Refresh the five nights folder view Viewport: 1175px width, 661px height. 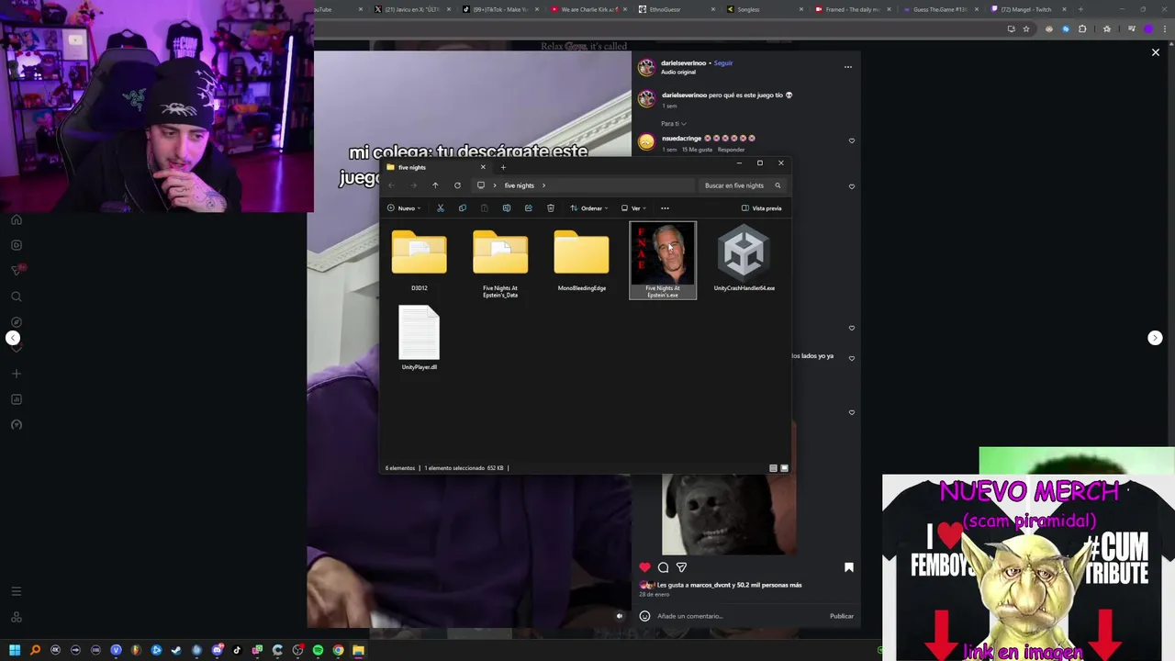[x=457, y=185]
